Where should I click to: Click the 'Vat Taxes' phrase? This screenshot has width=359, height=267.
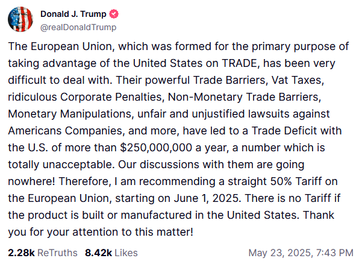click(298, 80)
